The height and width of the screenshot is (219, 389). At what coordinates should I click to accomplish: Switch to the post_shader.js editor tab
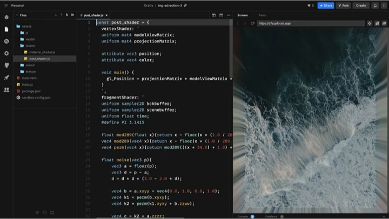coord(93,15)
